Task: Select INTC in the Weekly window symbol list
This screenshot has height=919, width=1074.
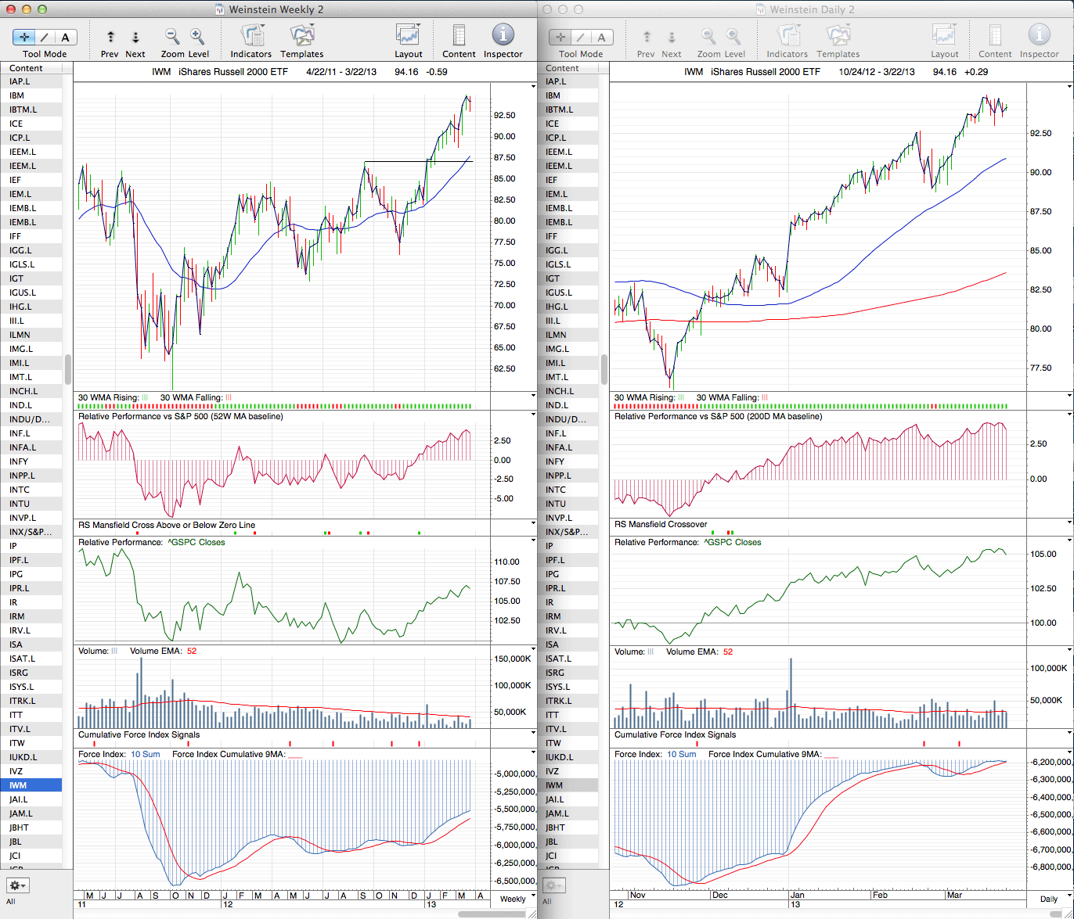Action: click(19, 490)
